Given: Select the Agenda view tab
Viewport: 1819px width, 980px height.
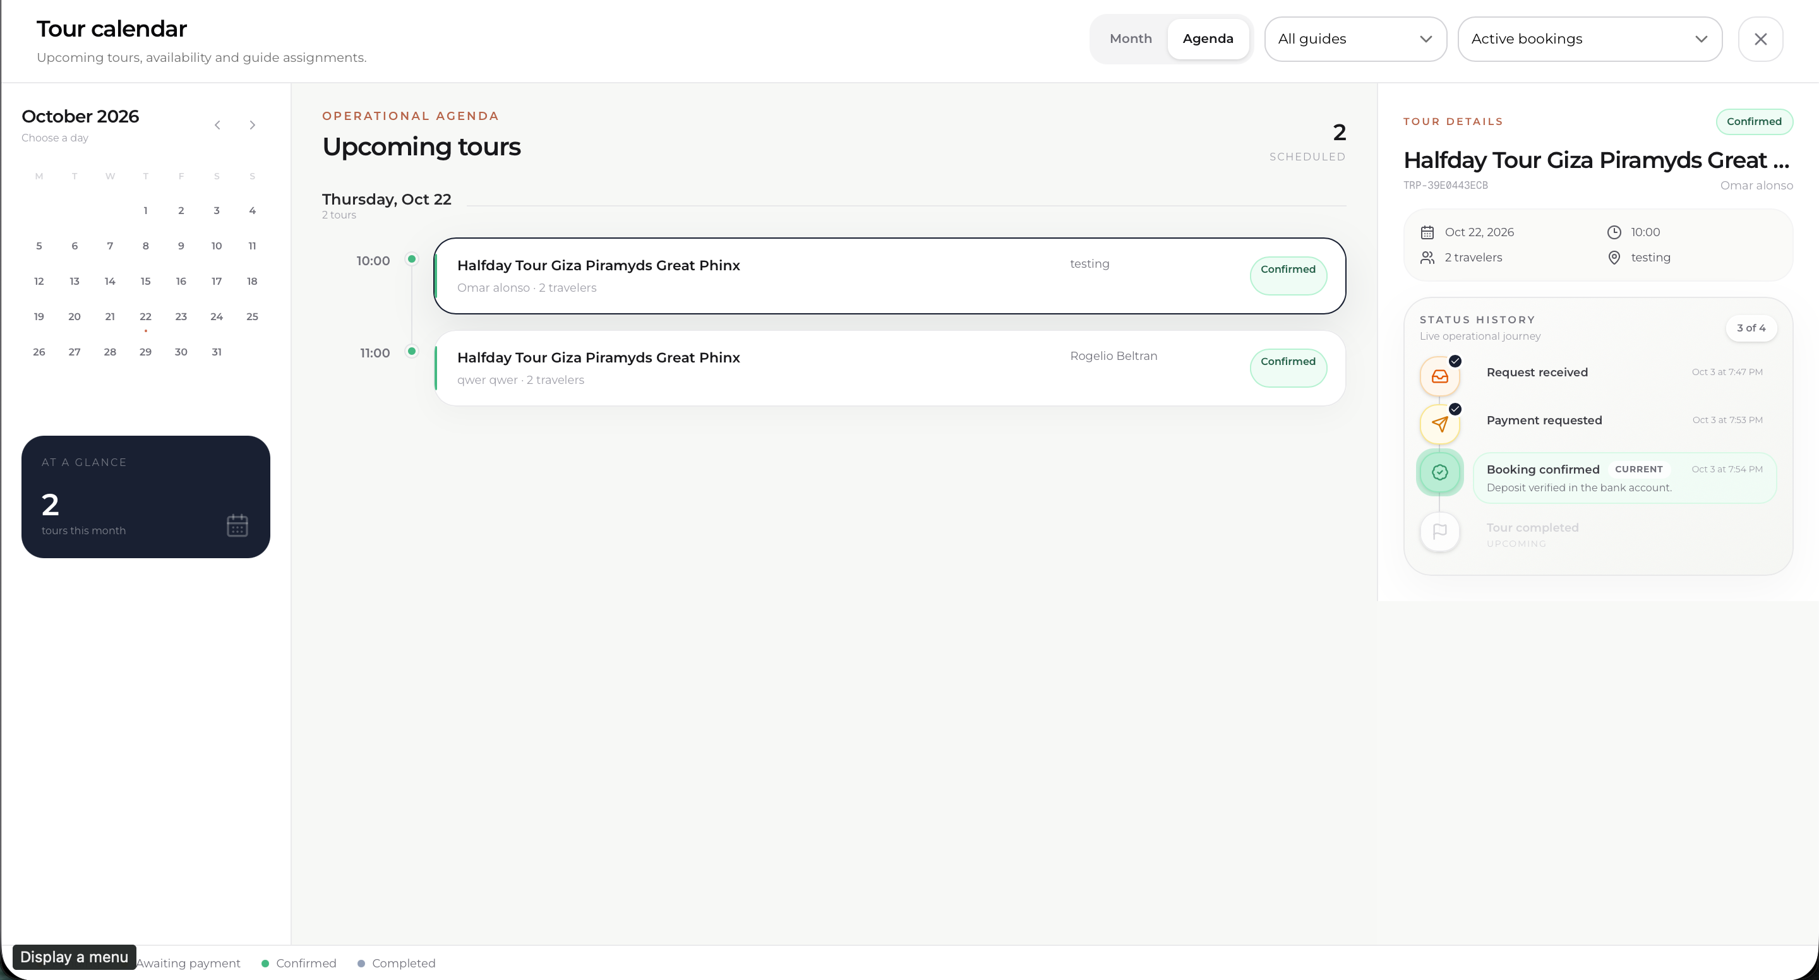Looking at the screenshot, I should coord(1208,39).
